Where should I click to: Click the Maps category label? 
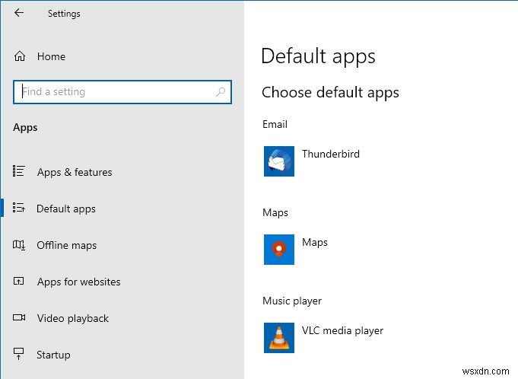pos(275,213)
